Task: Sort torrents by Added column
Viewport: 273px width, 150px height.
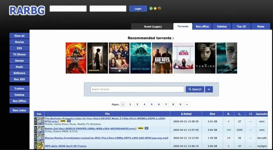Action: pyautogui.click(x=186, y=114)
